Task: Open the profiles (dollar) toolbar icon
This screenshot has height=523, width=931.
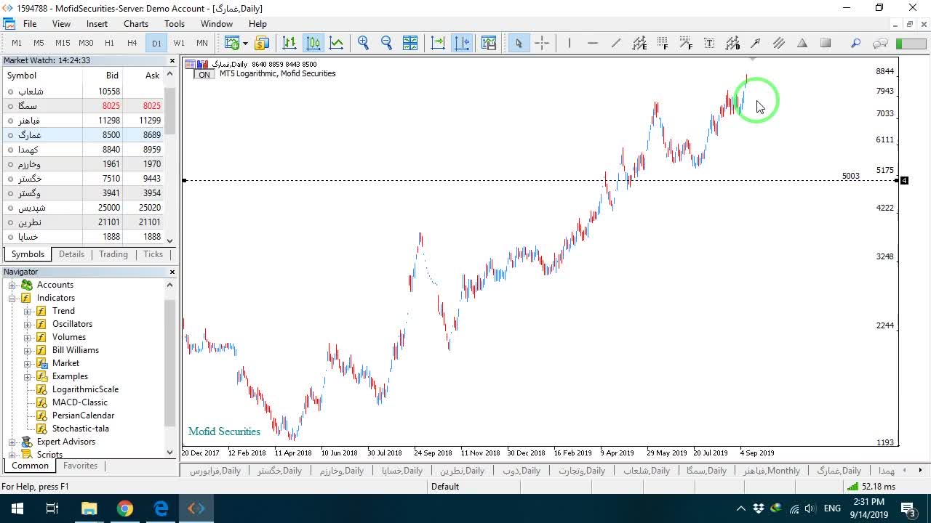Action: point(262,43)
